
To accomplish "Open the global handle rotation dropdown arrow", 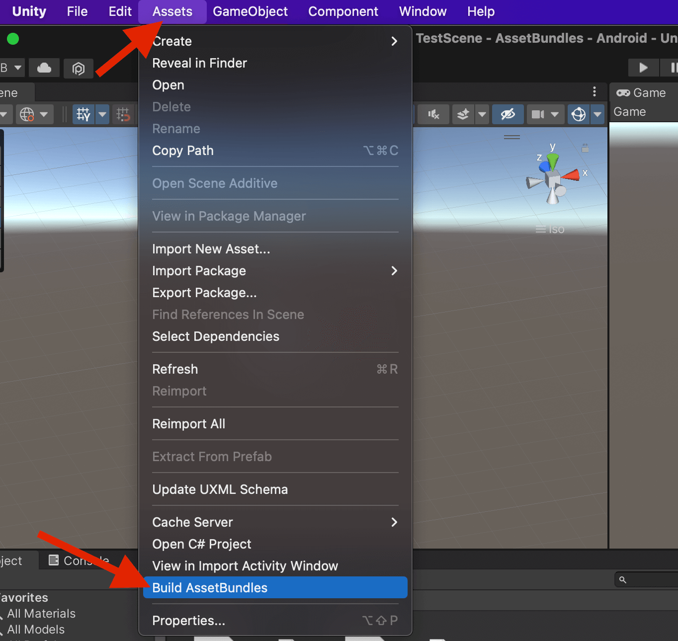I will pos(44,115).
